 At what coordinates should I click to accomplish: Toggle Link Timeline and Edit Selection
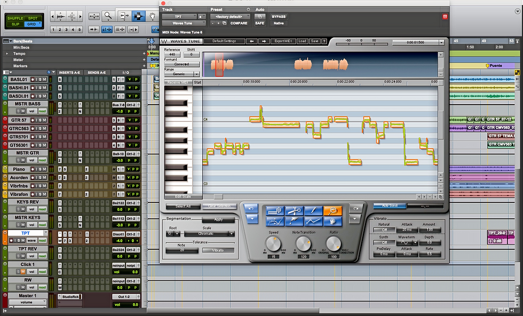pyautogui.click(x=107, y=29)
